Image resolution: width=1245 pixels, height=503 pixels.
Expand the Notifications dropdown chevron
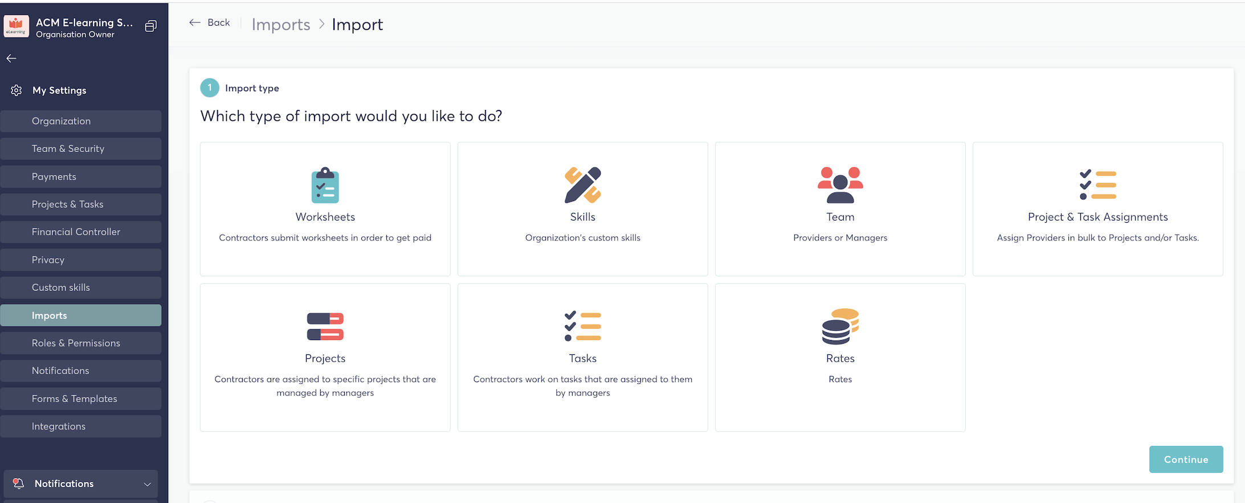coord(148,484)
